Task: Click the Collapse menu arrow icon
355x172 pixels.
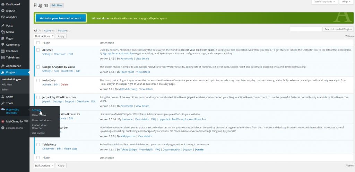Action: (x=3, y=128)
